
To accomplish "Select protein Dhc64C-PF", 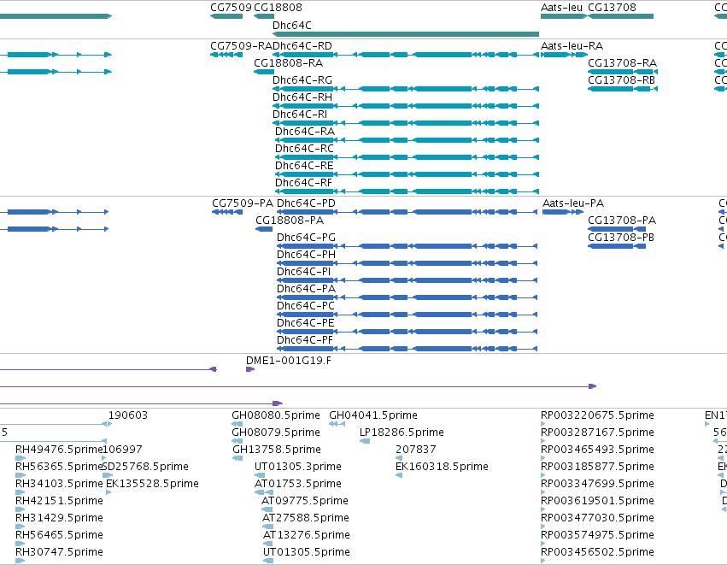I will (305, 340).
